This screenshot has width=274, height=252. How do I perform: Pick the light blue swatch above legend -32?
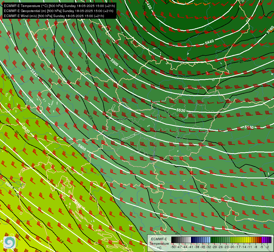tap(210, 240)
